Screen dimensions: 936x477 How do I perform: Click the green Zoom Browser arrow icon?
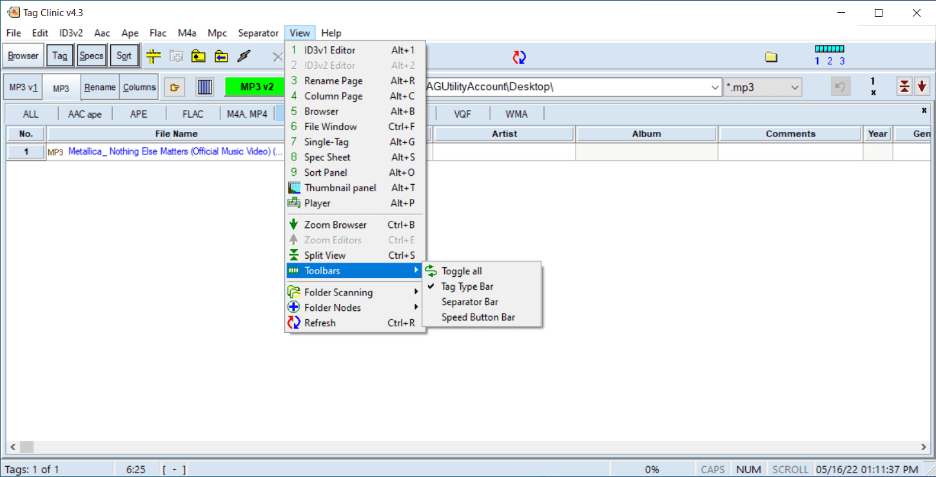pyautogui.click(x=294, y=225)
